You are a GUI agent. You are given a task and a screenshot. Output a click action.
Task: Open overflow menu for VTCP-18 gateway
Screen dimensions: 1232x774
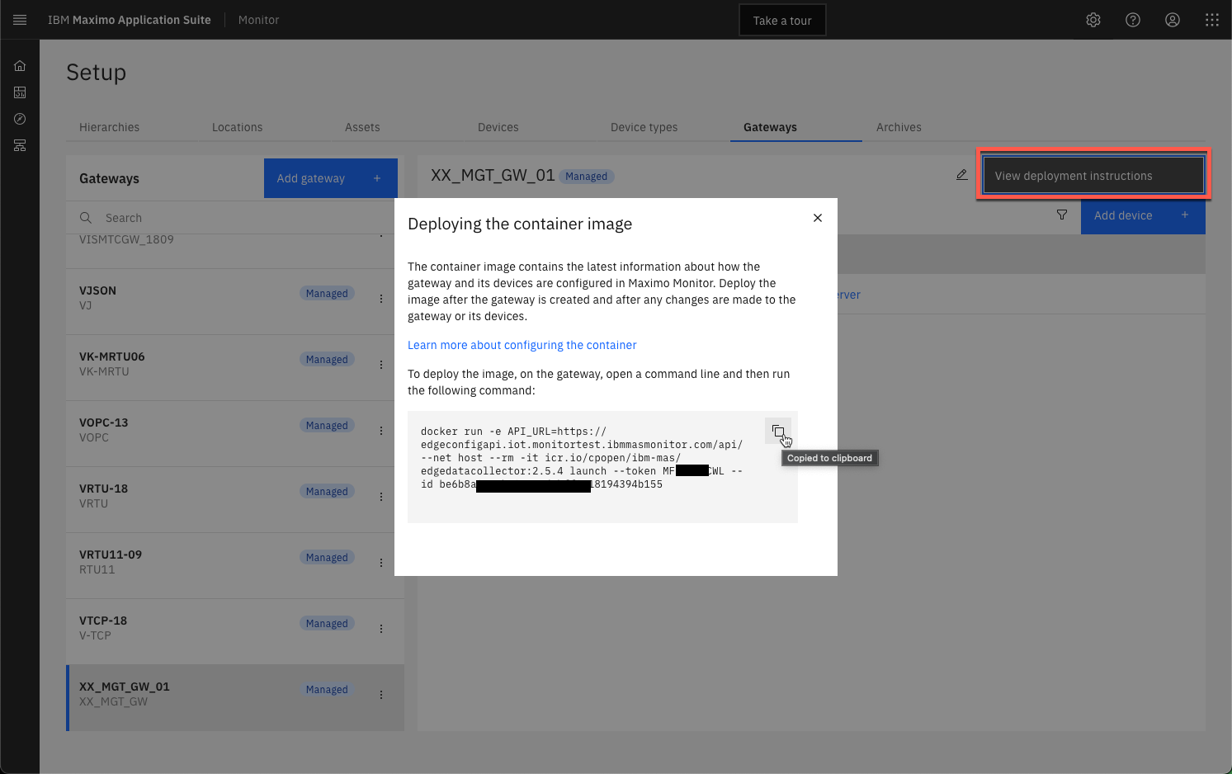click(381, 629)
